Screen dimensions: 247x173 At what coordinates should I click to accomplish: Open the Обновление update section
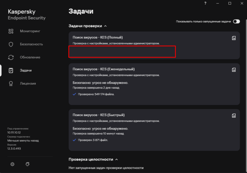click(x=29, y=57)
